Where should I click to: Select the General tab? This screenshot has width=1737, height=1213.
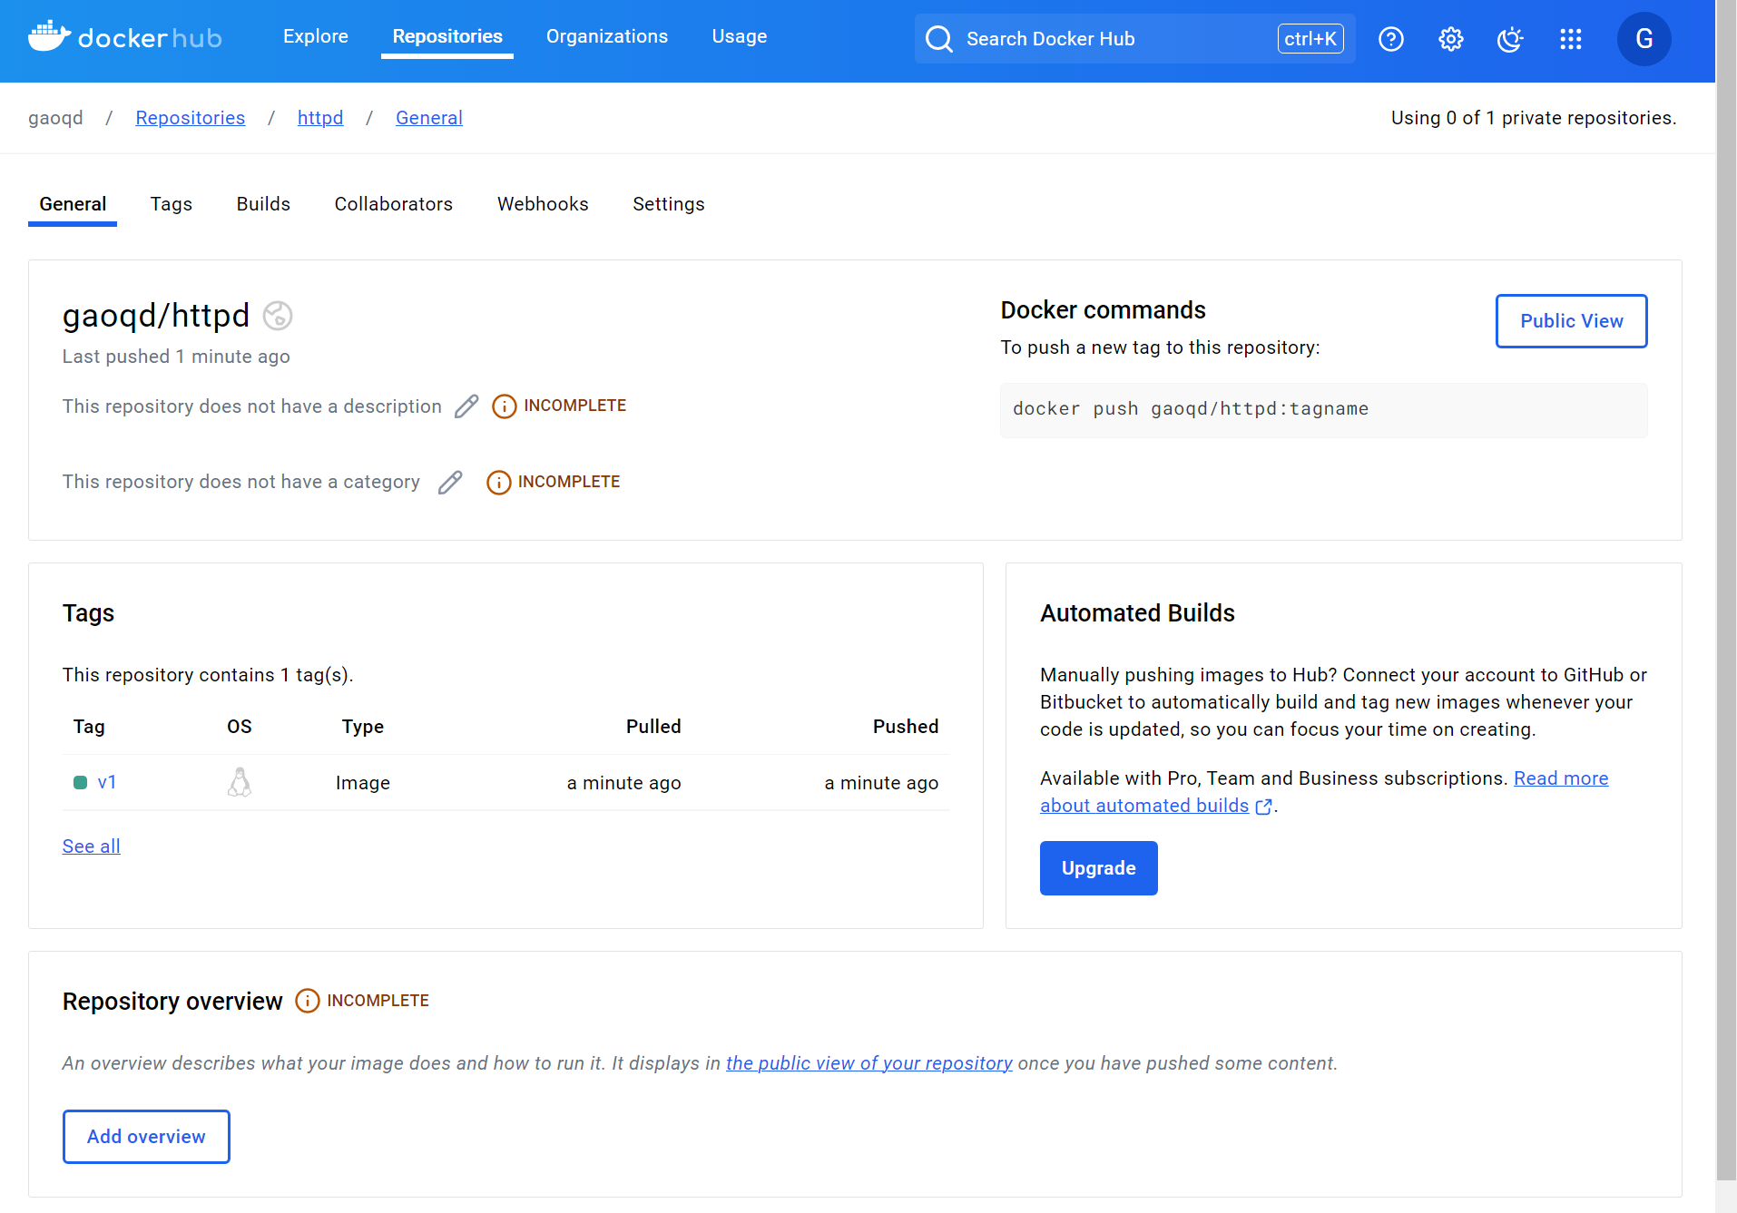(73, 204)
